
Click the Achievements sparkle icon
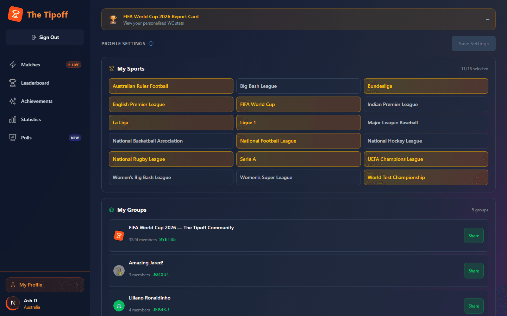[x=13, y=101]
